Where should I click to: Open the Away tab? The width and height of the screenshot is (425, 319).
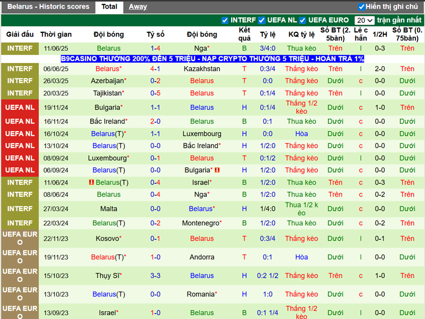(138, 7)
